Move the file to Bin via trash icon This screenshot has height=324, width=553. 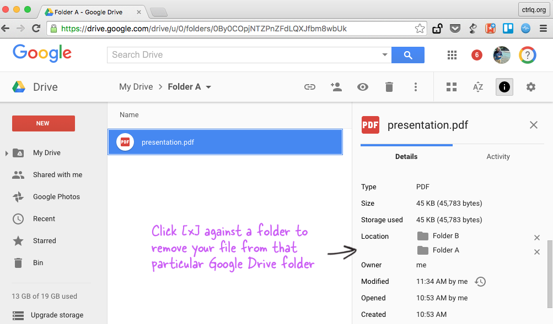(x=389, y=86)
